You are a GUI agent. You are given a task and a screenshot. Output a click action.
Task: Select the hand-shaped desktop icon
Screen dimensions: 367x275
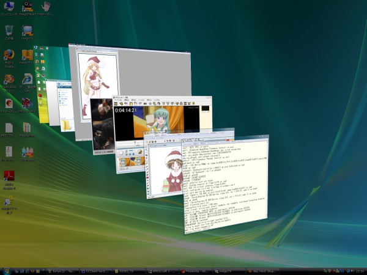[45, 8]
